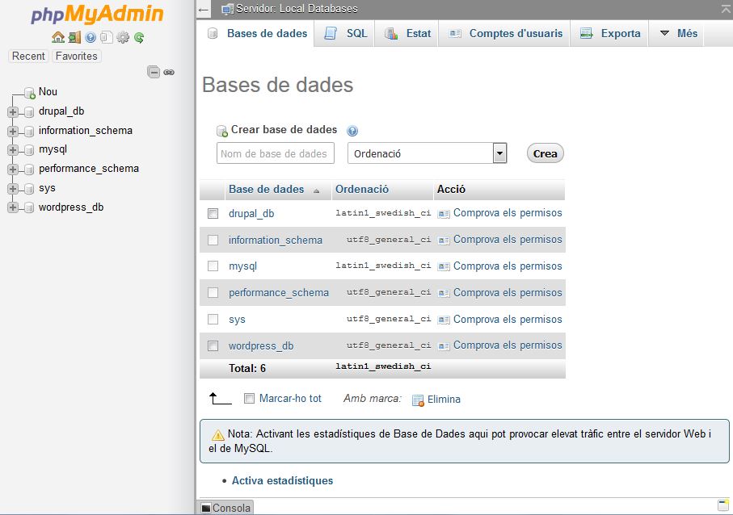Viewport: 733px width, 515px height.
Task: Check the mysql row checkbox
Action: 213,266
